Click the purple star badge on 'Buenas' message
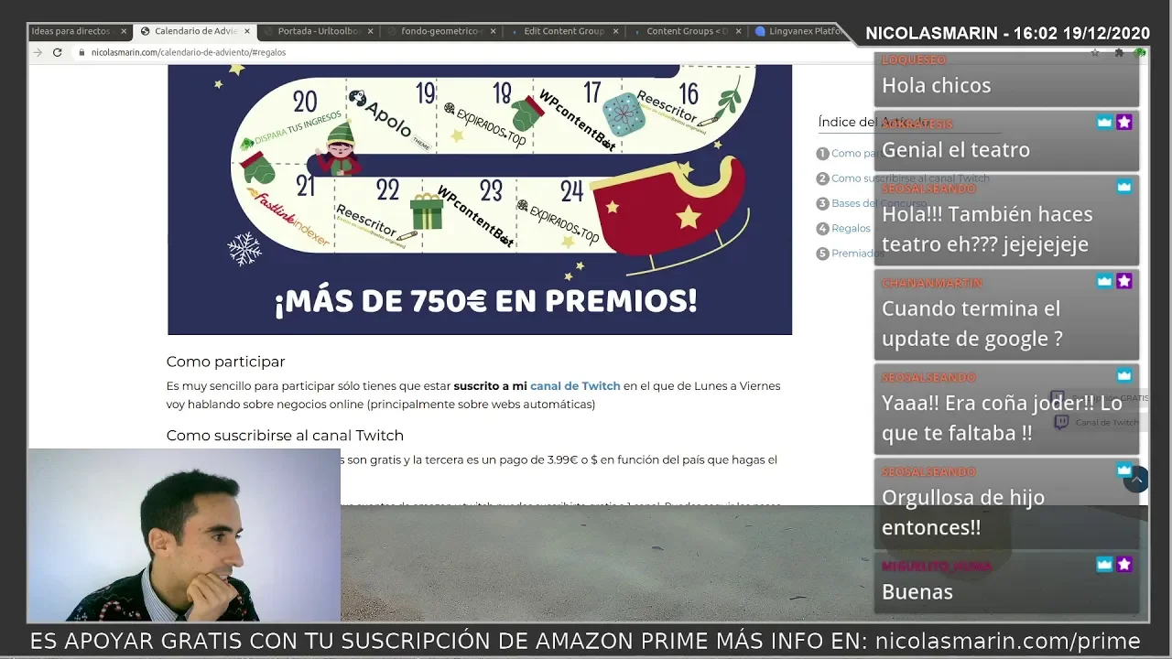Screen dimensions: 1172x659 click(x=1124, y=565)
